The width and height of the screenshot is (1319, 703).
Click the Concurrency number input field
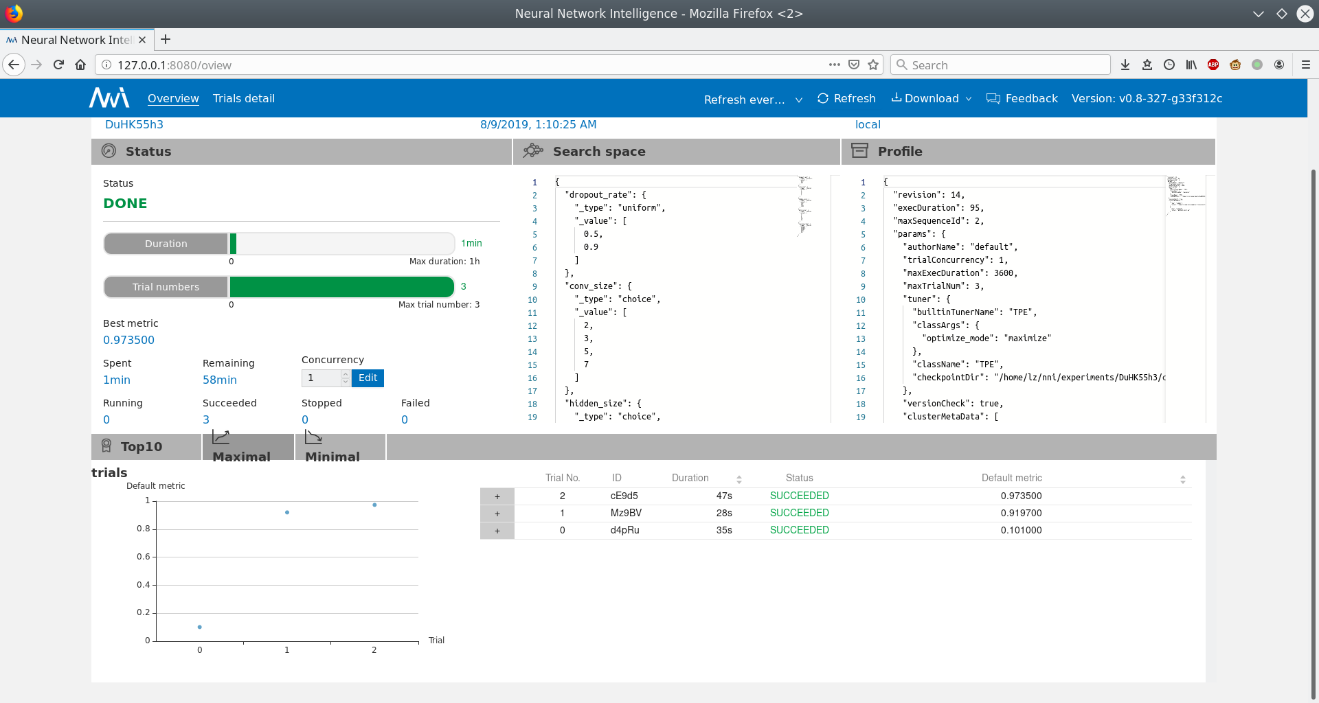pyautogui.click(x=322, y=378)
